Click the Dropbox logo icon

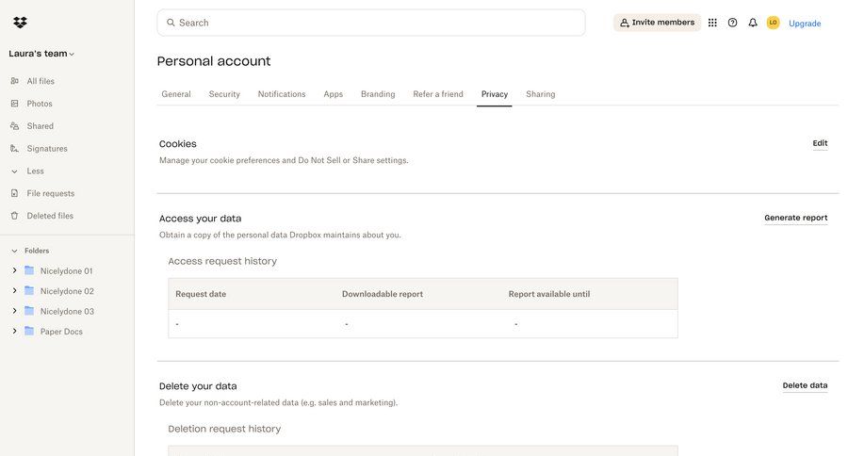20,23
